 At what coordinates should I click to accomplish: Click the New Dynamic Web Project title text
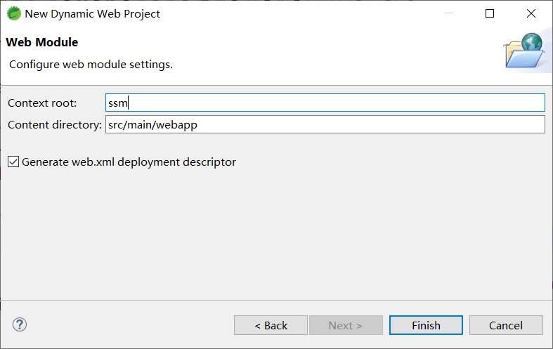tap(92, 13)
